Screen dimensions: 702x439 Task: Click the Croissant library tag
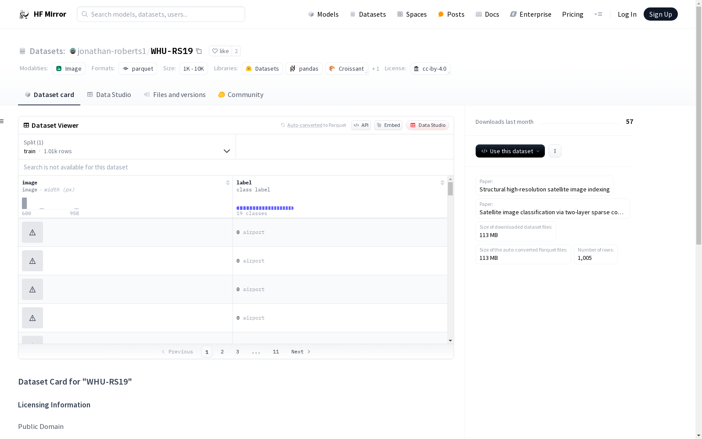pos(347,68)
